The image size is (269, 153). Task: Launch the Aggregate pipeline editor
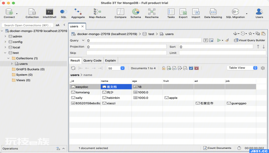[78, 13]
